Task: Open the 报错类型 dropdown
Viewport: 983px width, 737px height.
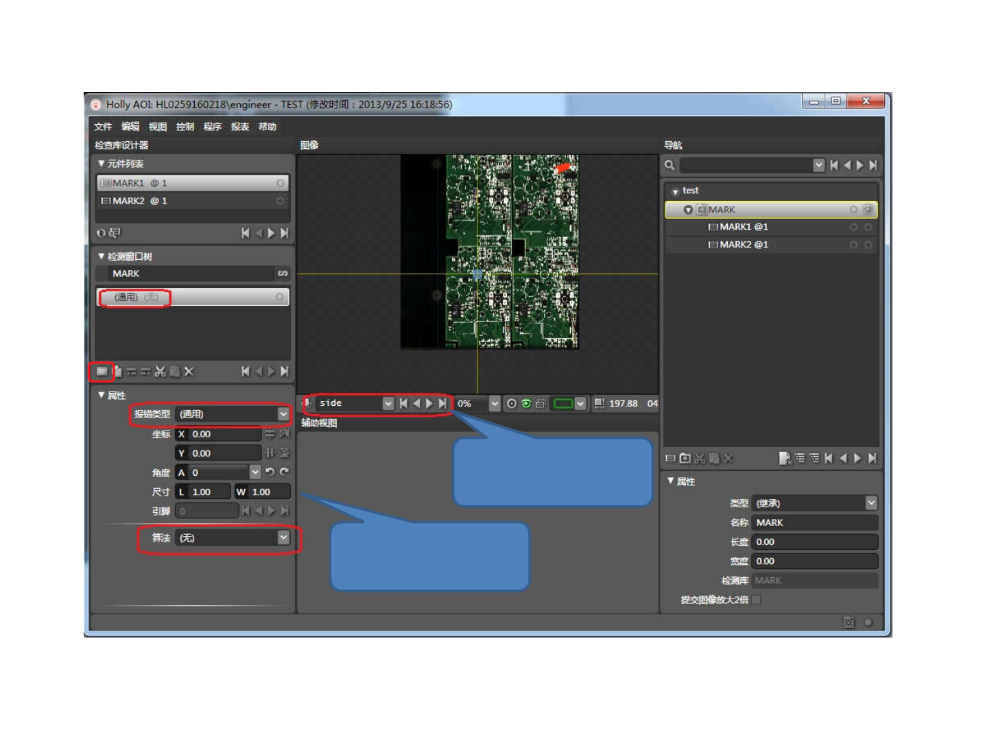Action: click(283, 414)
